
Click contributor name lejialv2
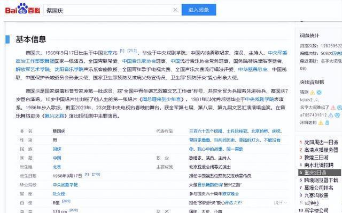coord(306,100)
